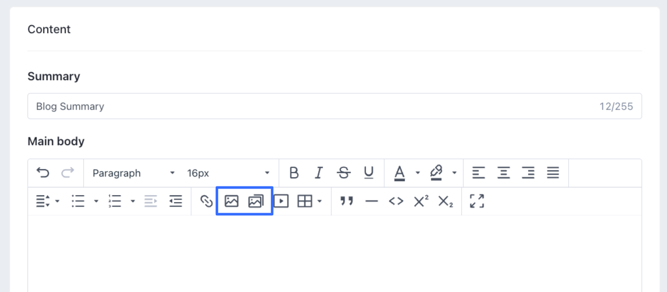The width and height of the screenshot is (667, 292).
Task: Toggle underline formatting
Action: pyautogui.click(x=369, y=173)
